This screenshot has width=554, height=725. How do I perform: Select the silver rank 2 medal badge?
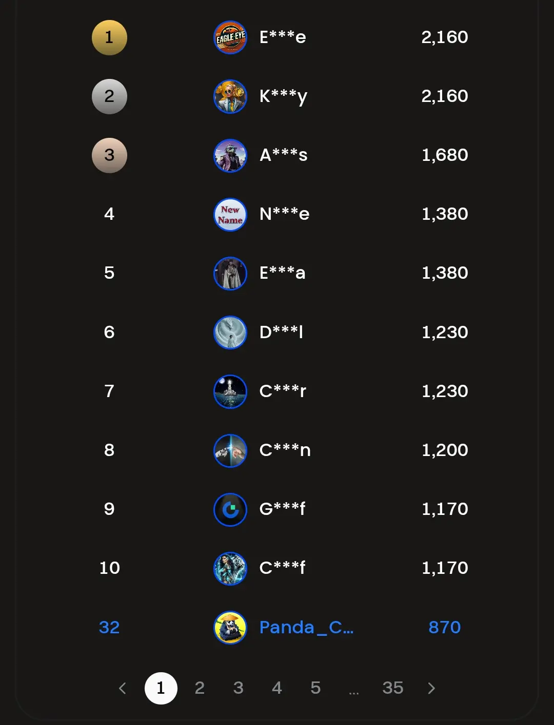(x=109, y=96)
